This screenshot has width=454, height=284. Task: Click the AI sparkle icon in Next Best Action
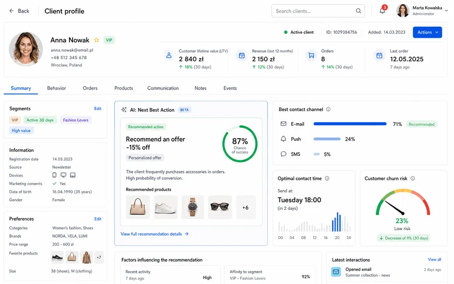click(x=124, y=110)
